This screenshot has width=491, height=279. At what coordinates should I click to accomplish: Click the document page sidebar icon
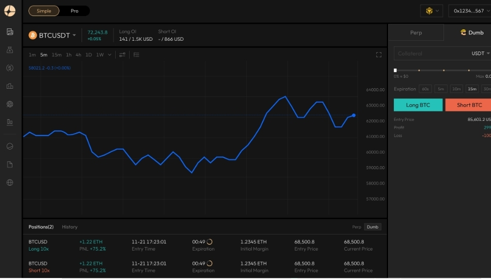10,165
